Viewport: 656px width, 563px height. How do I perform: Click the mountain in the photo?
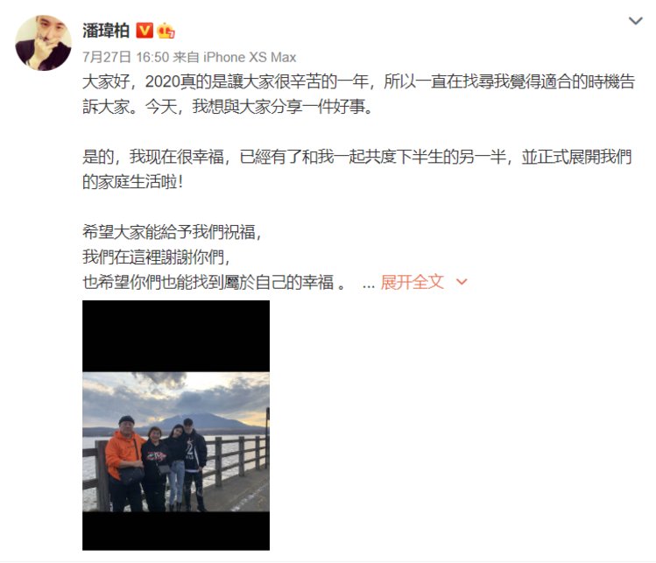click(x=200, y=421)
